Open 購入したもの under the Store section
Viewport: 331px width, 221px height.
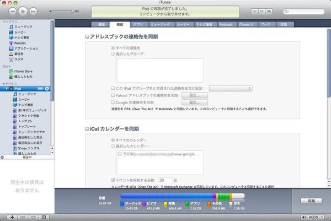(21, 77)
